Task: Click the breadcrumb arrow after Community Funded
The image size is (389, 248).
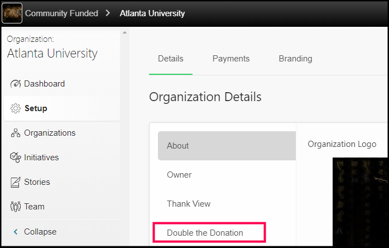Action: (x=108, y=13)
